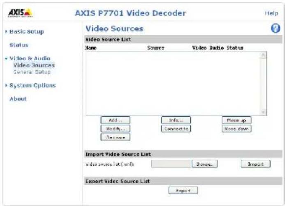Click the list scrollbar up arrow
The image size is (285, 206).
pyautogui.click(x=263, y=55)
